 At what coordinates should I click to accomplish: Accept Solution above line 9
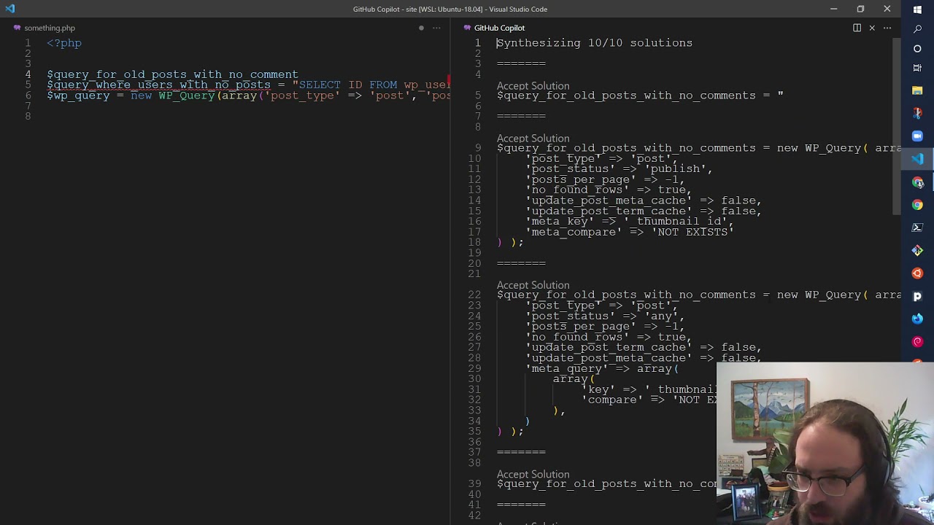point(533,138)
